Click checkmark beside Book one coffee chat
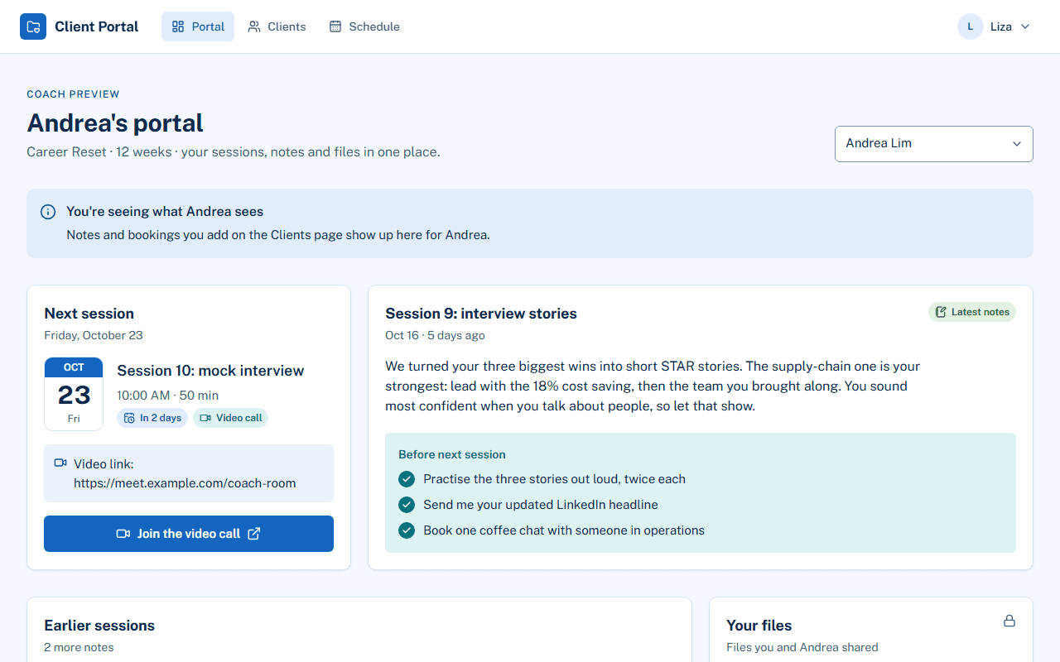This screenshot has width=1060, height=662. tap(407, 530)
